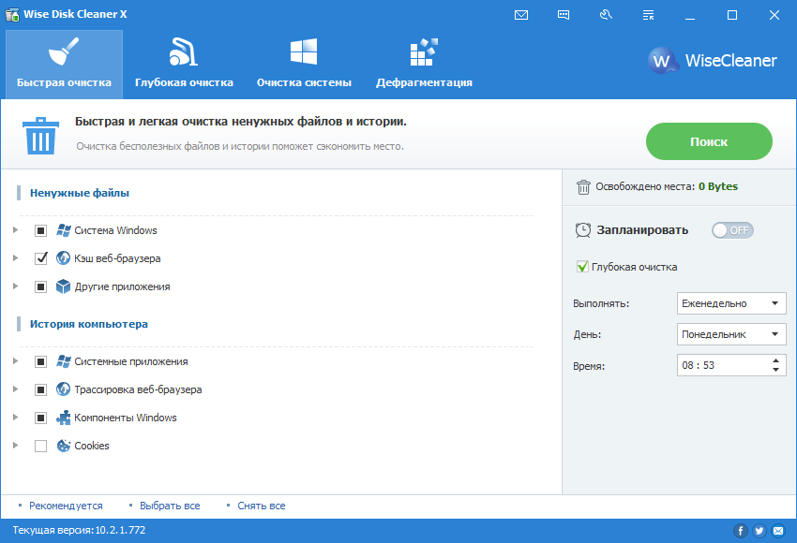This screenshot has height=543, width=797.
Task: Open the День dropdown (Понедельник)
Action: (731, 334)
